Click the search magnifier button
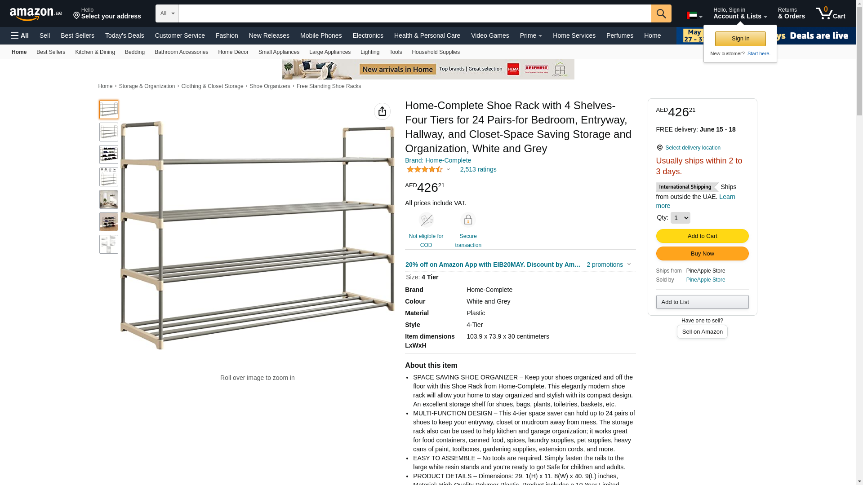Image resolution: width=863 pixels, height=485 pixels. (661, 13)
